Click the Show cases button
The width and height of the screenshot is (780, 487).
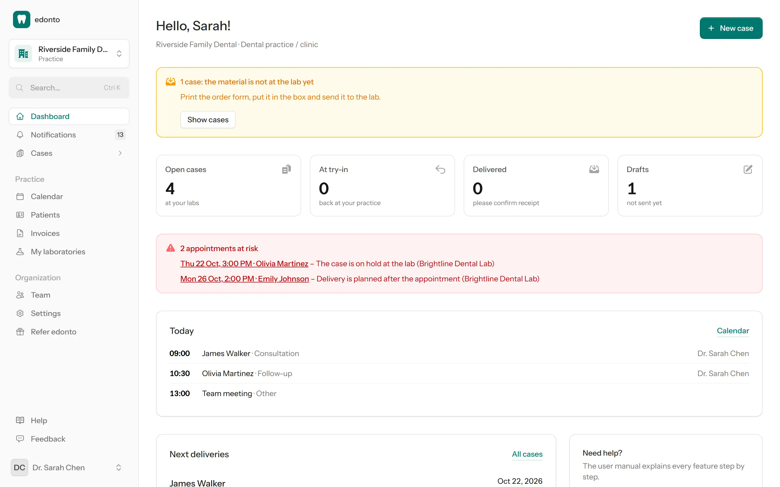pos(208,120)
